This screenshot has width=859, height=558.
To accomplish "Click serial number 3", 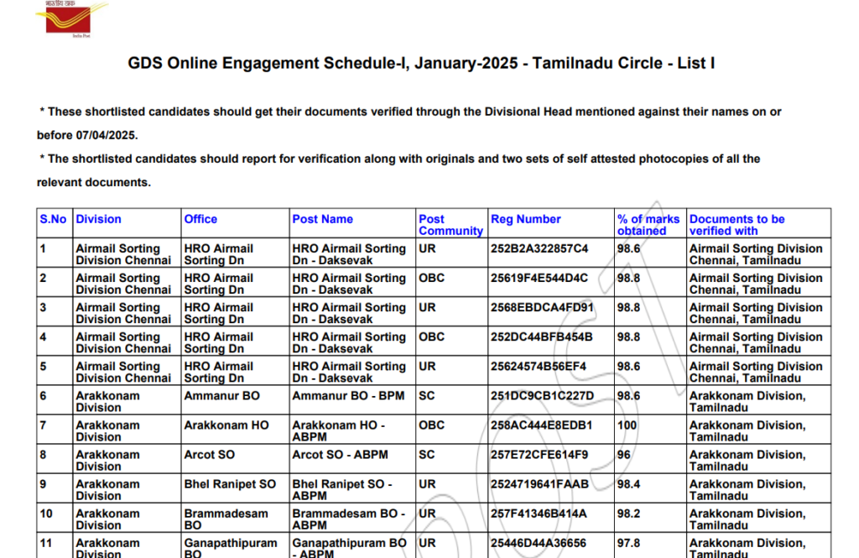I will pos(44,307).
